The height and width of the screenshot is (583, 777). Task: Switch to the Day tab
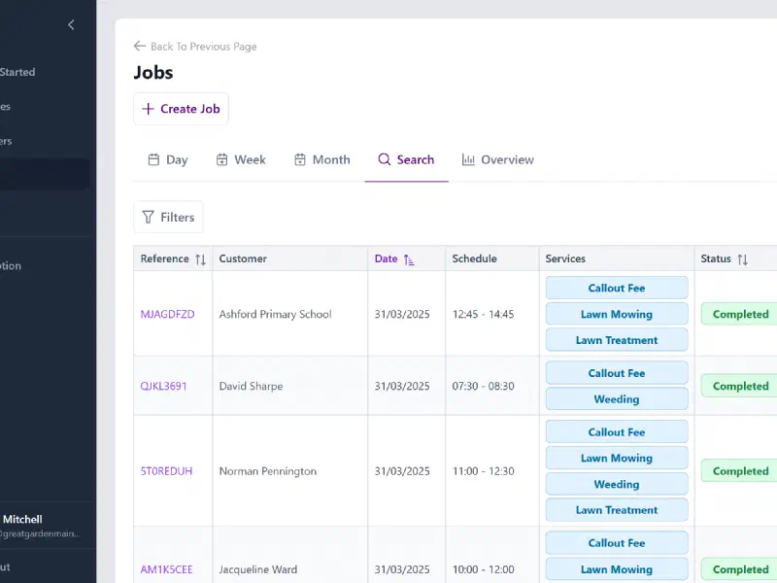(167, 159)
